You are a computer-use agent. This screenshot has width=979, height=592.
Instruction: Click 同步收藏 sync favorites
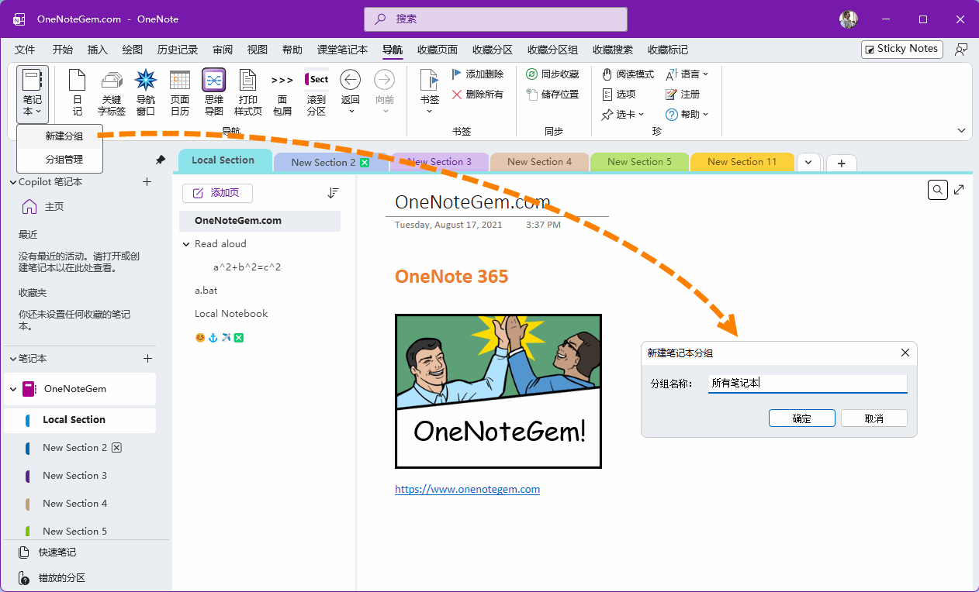click(x=552, y=74)
